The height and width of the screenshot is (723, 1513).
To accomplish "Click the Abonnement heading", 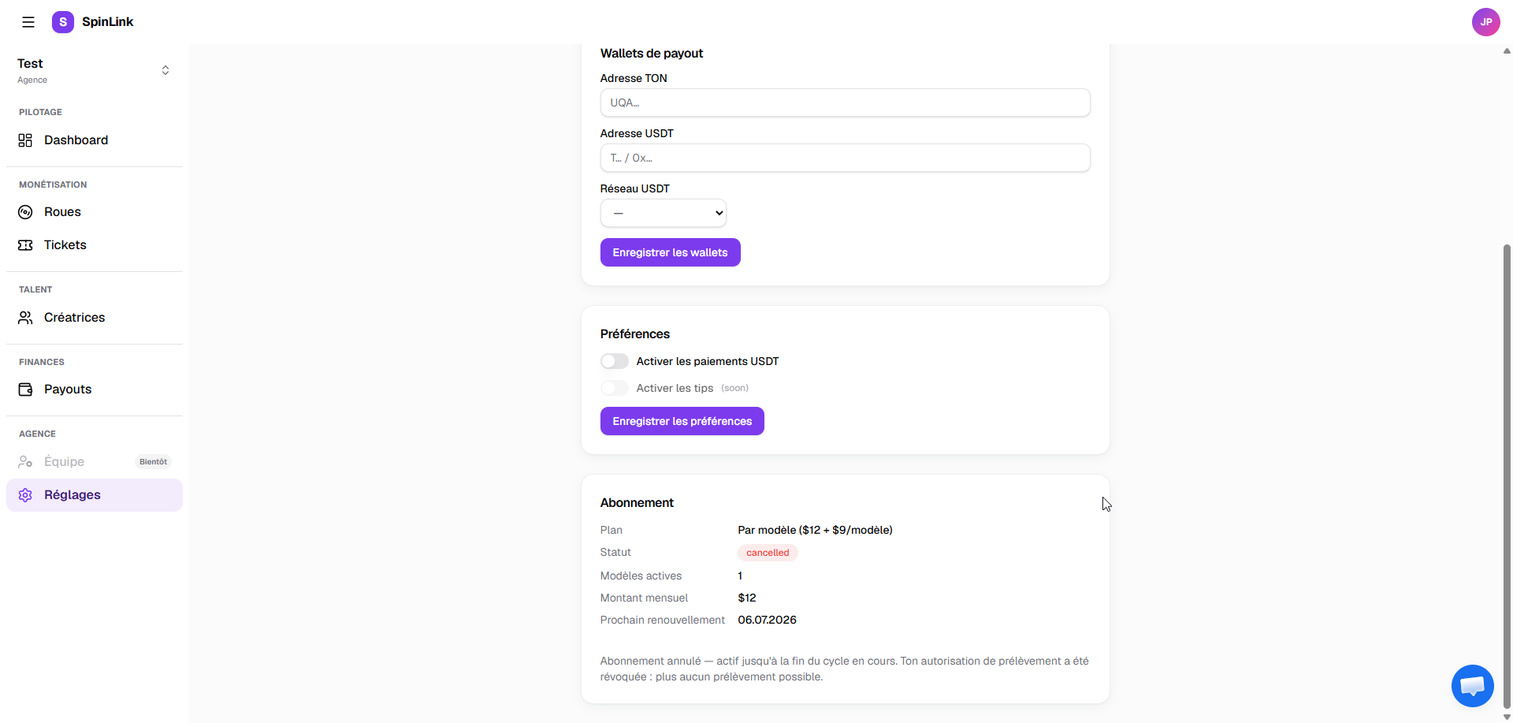I will click(637, 503).
